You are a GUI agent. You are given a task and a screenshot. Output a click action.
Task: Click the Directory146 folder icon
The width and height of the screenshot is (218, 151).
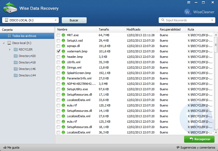(x=16, y=69)
